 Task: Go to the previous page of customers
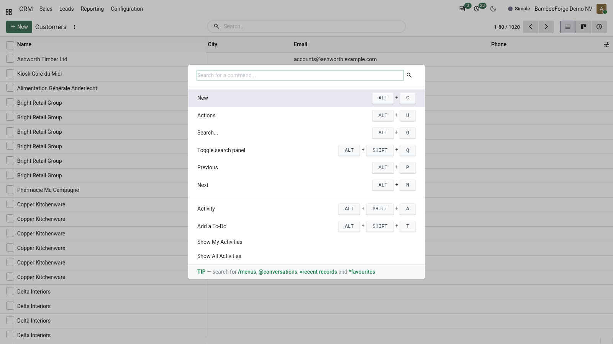(x=531, y=27)
